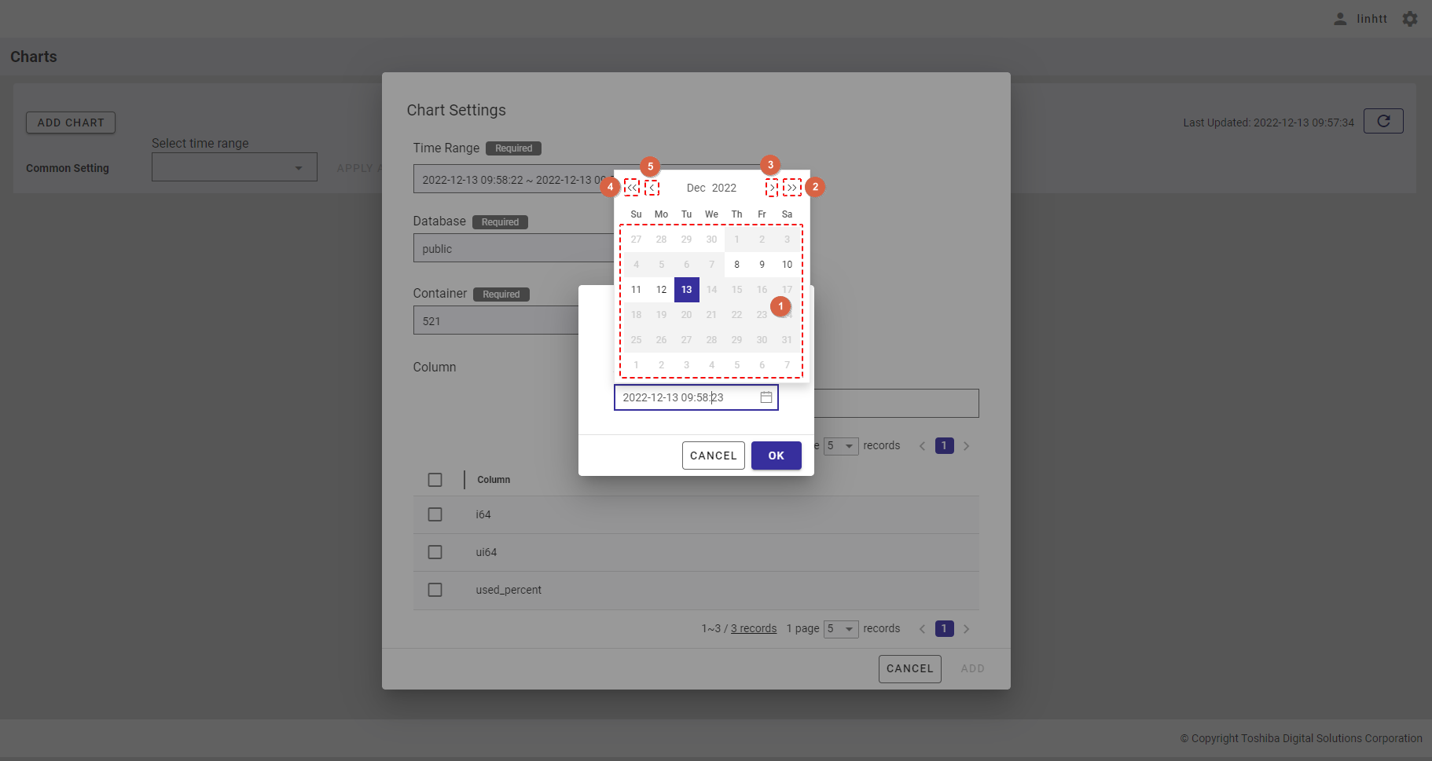Open the settings gear icon

(1410, 19)
